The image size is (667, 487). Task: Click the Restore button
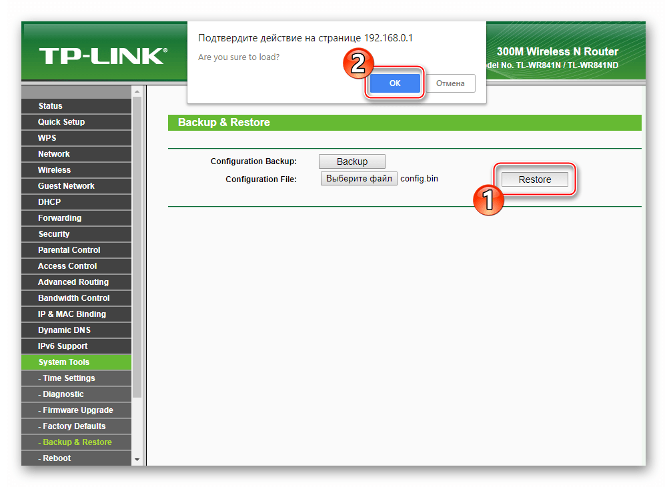(x=535, y=179)
